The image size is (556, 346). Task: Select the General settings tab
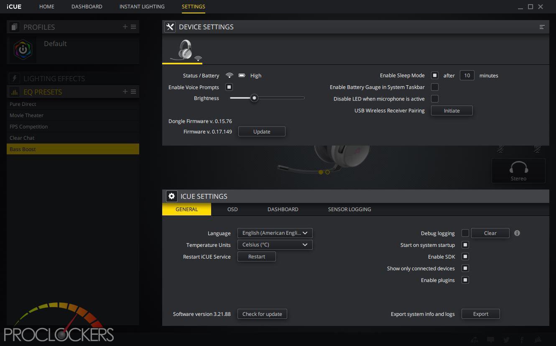(x=186, y=209)
